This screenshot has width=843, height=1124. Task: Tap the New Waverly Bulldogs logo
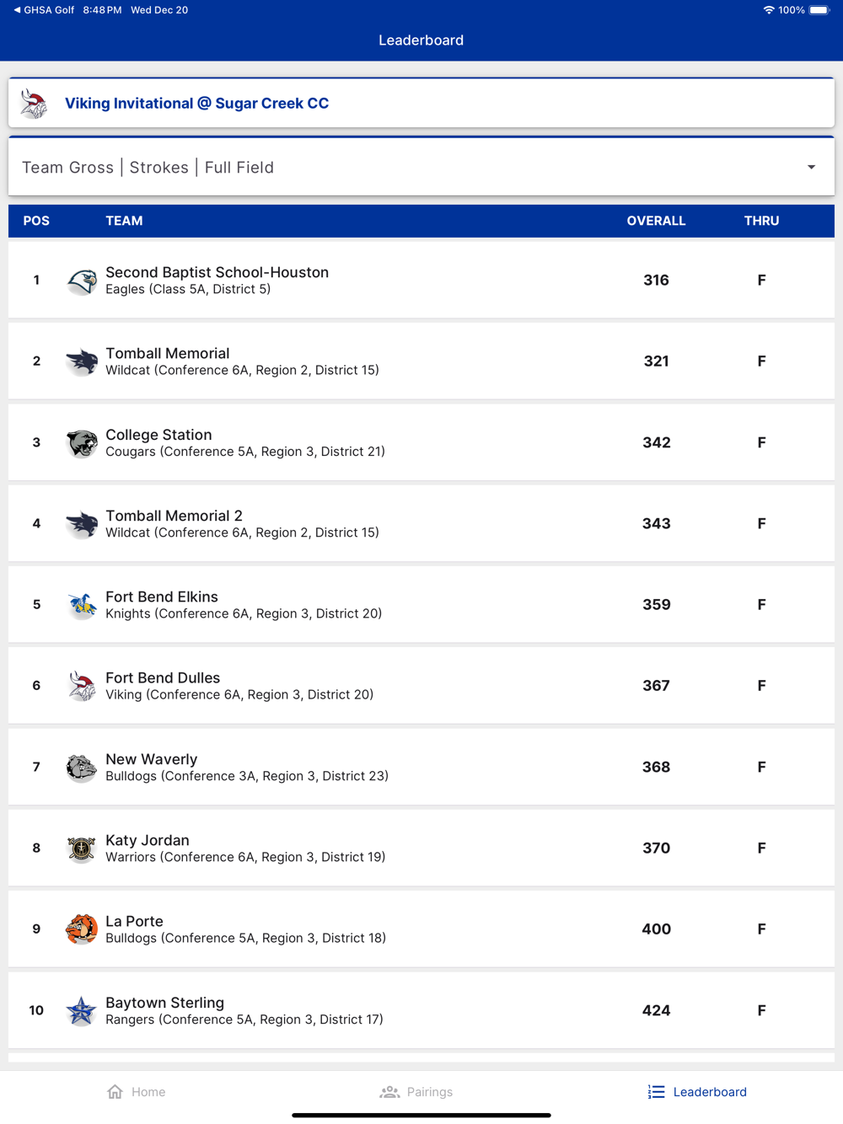point(82,768)
